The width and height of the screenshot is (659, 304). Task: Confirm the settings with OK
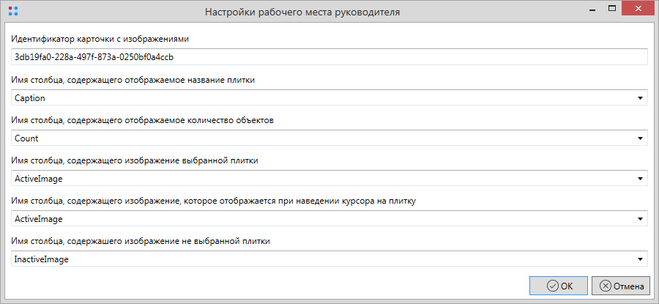(559, 286)
